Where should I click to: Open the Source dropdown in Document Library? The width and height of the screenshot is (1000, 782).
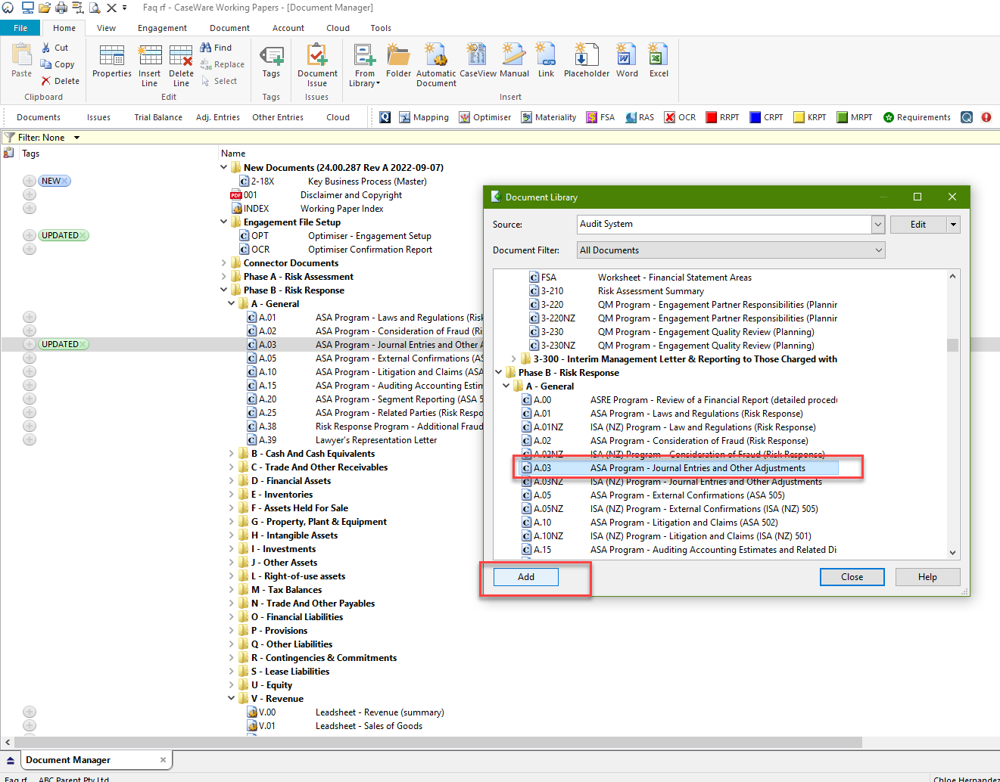click(x=878, y=224)
